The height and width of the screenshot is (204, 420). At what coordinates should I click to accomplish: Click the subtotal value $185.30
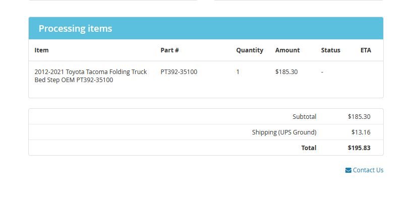coord(359,116)
